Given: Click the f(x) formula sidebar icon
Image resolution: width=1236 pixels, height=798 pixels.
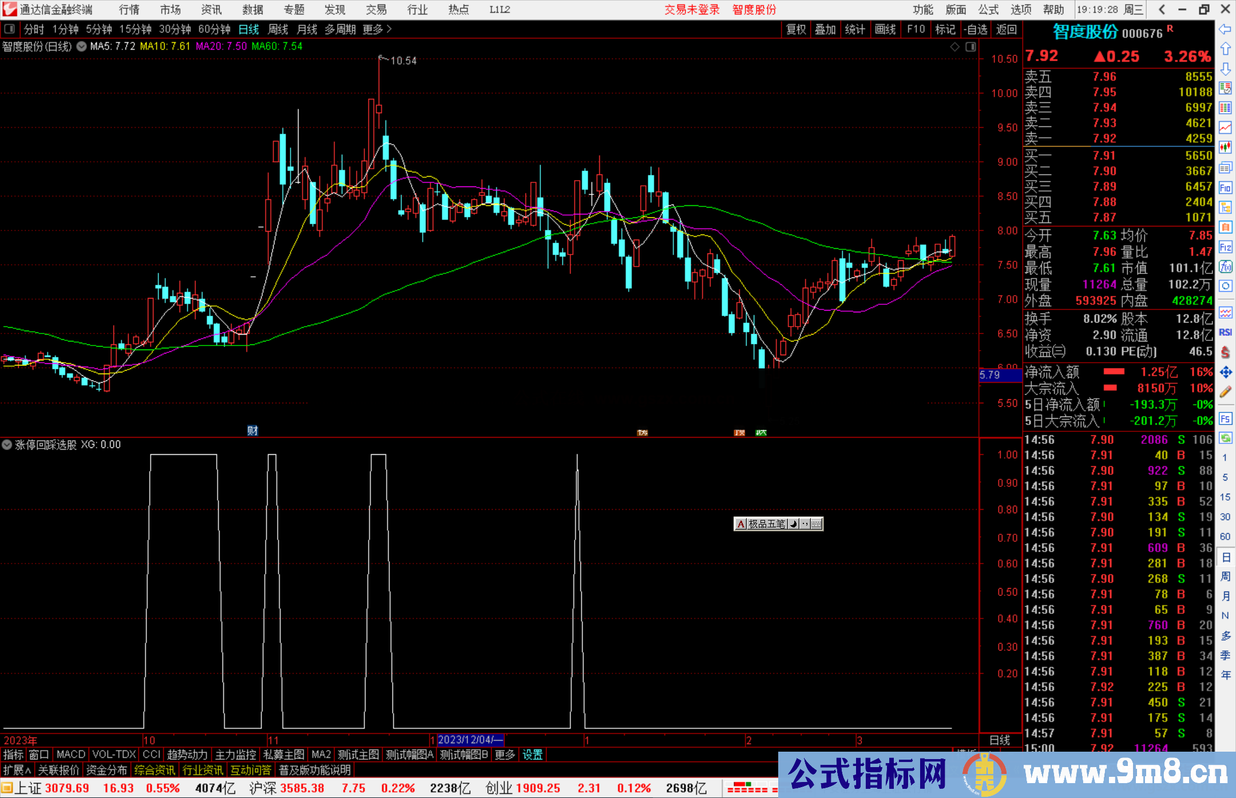Looking at the screenshot, I should pos(1225,267).
